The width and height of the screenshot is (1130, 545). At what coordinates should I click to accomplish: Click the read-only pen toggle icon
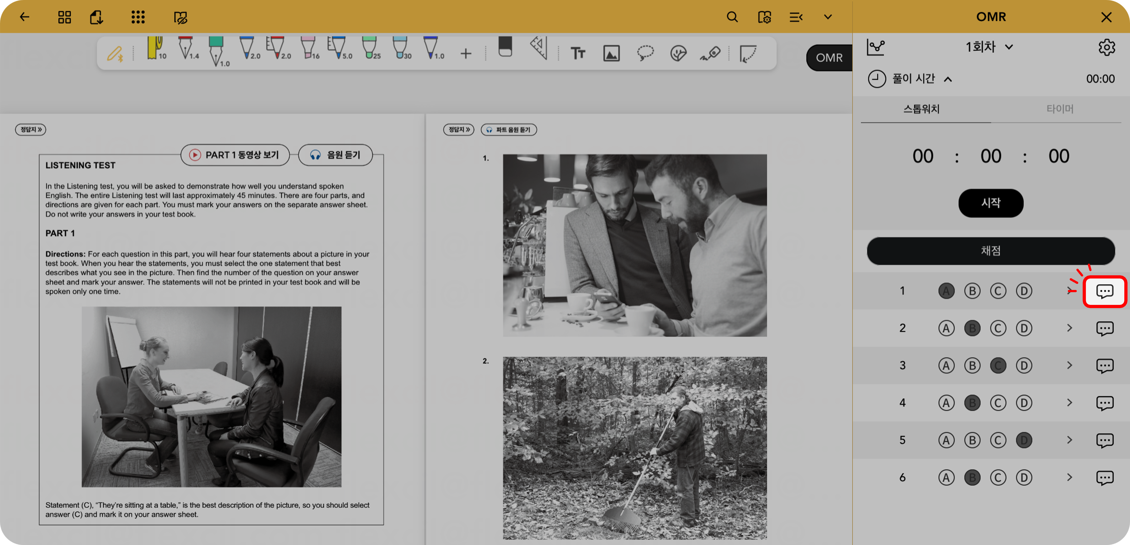180,17
